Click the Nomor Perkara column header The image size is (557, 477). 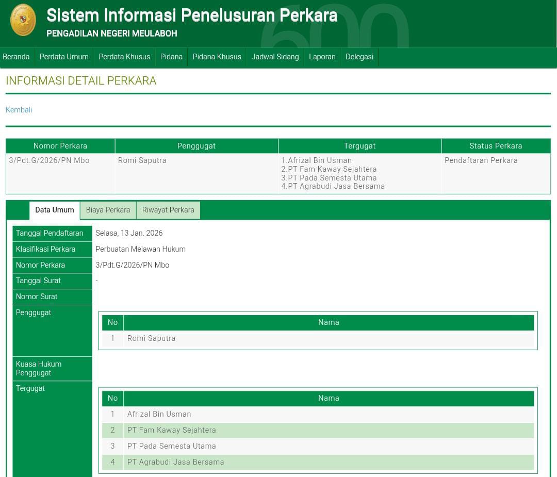(x=60, y=146)
